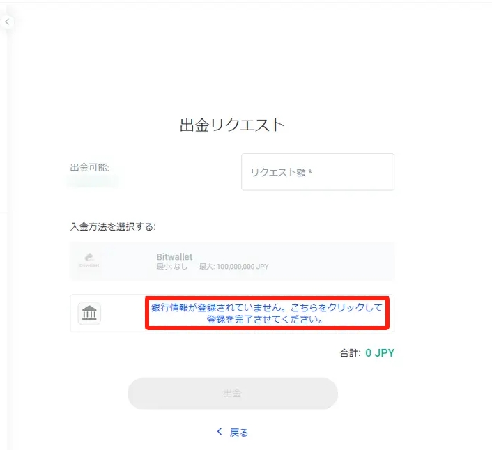Click the 最大: 100,000,000 JPY limit text
492x450 pixels.
(x=234, y=267)
